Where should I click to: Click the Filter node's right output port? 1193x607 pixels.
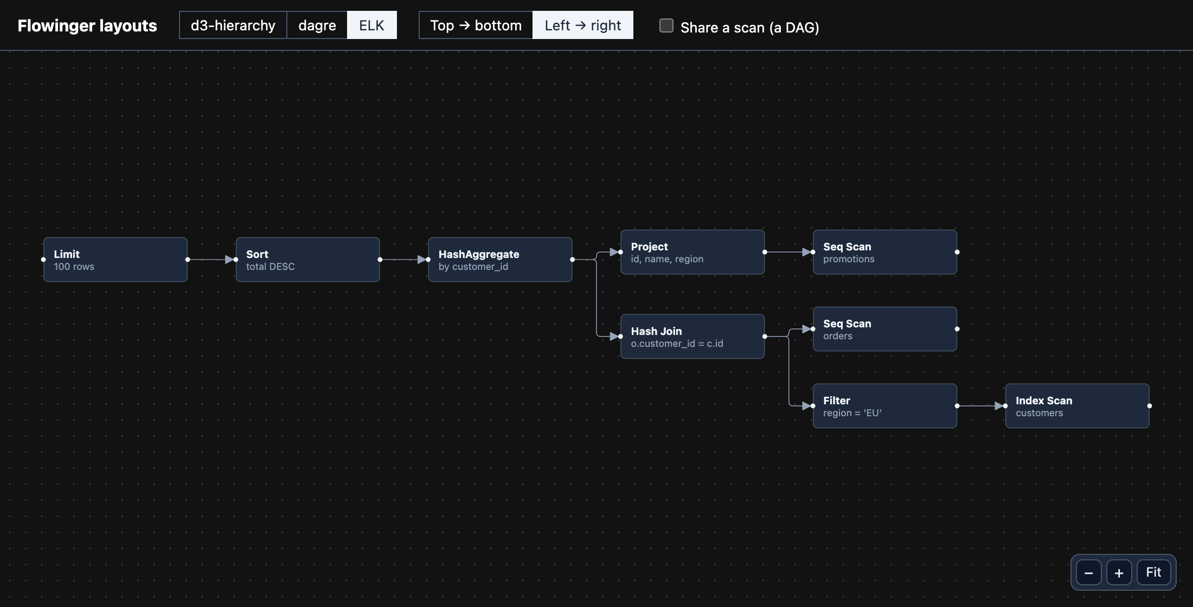click(x=957, y=406)
